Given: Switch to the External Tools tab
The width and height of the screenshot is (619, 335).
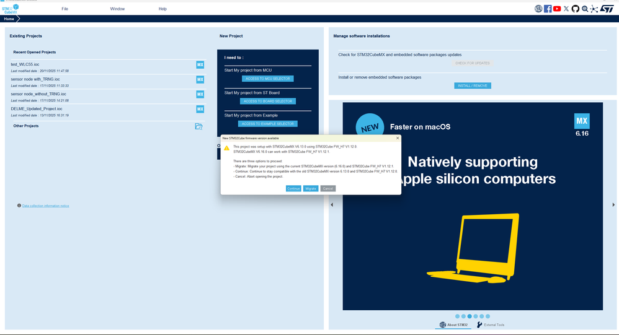Looking at the screenshot, I should 491,324.
